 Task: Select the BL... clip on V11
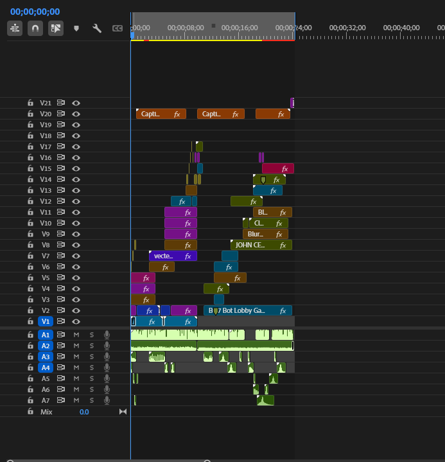[x=272, y=212]
